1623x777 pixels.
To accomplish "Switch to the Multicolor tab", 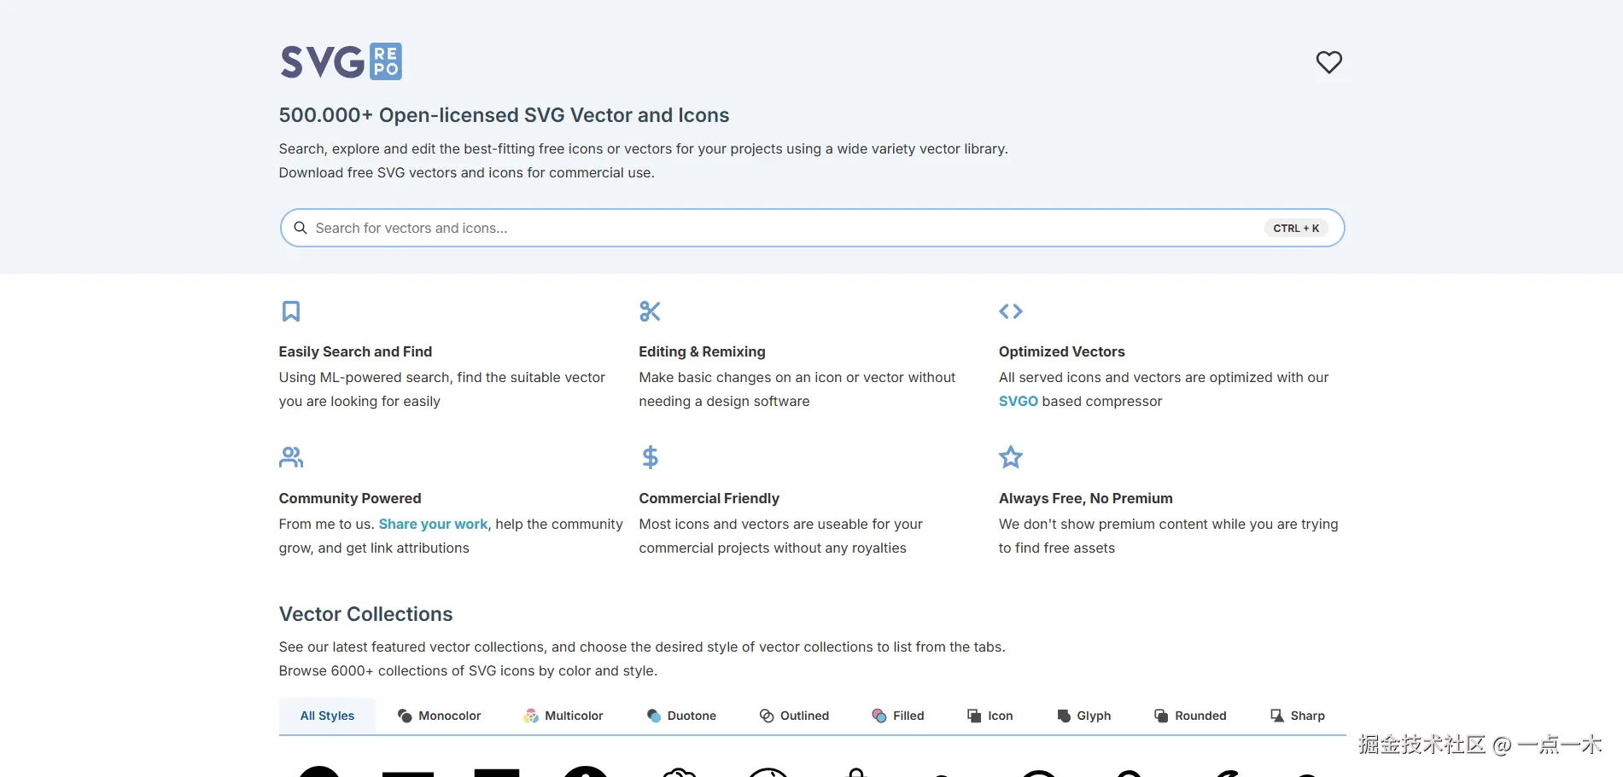I will tap(563, 716).
